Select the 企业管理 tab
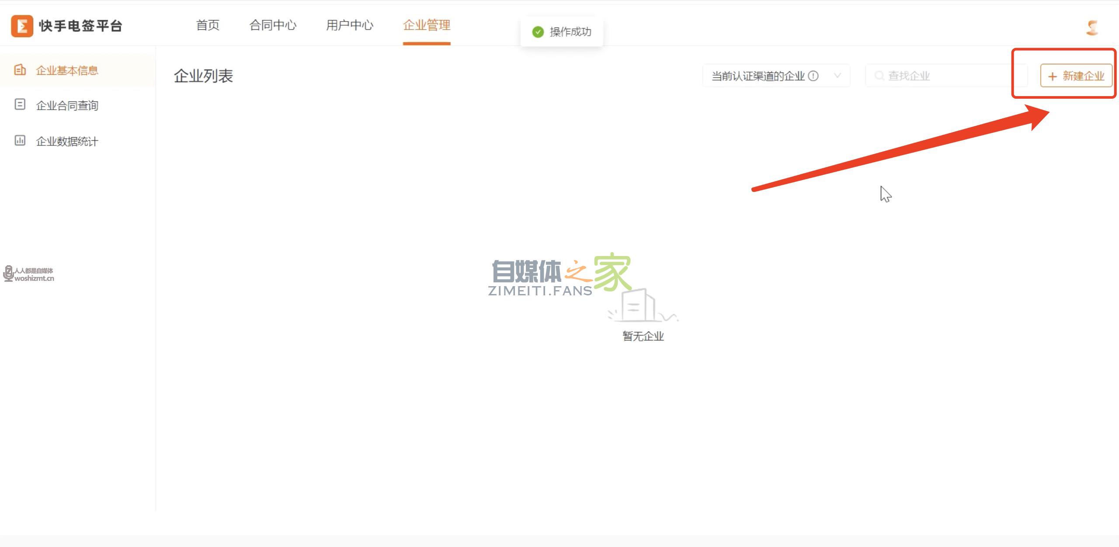The width and height of the screenshot is (1119, 547). (426, 25)
